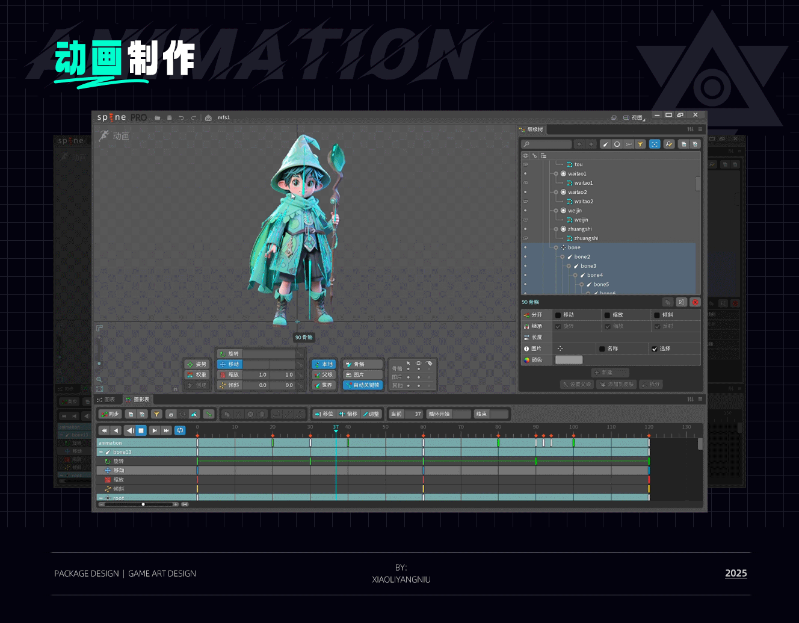
Task: Switch to the 图表 graph tab
Action: coord(106,400)
